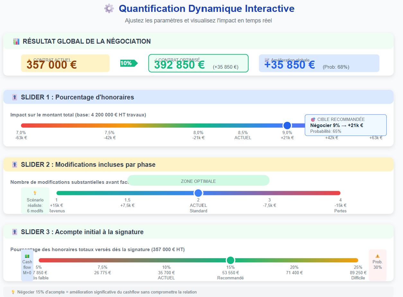Set the acompte slider to 20%
The width and height of the screenshot is (403, 297).
point(294,260)
